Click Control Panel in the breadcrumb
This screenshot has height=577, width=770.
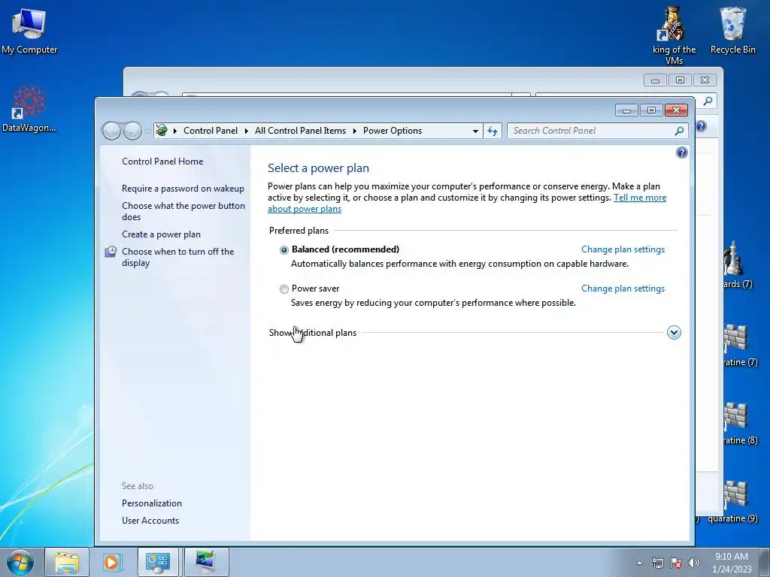[x=211, y=131]
